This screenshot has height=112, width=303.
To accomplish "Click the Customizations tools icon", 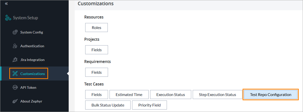I will (x=15, y=74).
